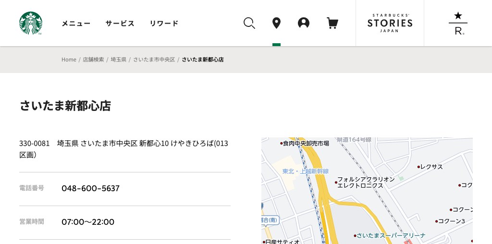The width and height of the screenshot is (492, 244).
Task: Click current breadcrumb さいたま新都心店
Action: (x=203, y=60)
